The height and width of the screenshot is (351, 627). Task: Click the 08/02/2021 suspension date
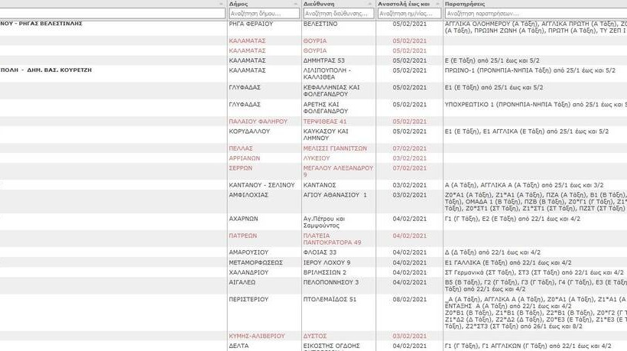click(409, 299)
